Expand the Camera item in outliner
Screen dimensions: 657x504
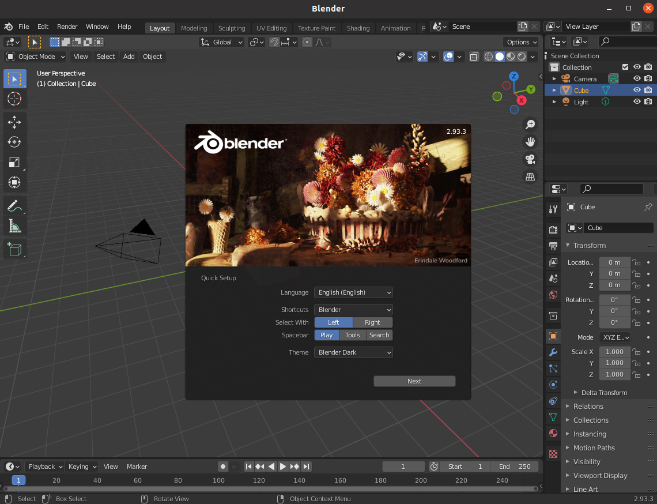[x=554, y=79]
